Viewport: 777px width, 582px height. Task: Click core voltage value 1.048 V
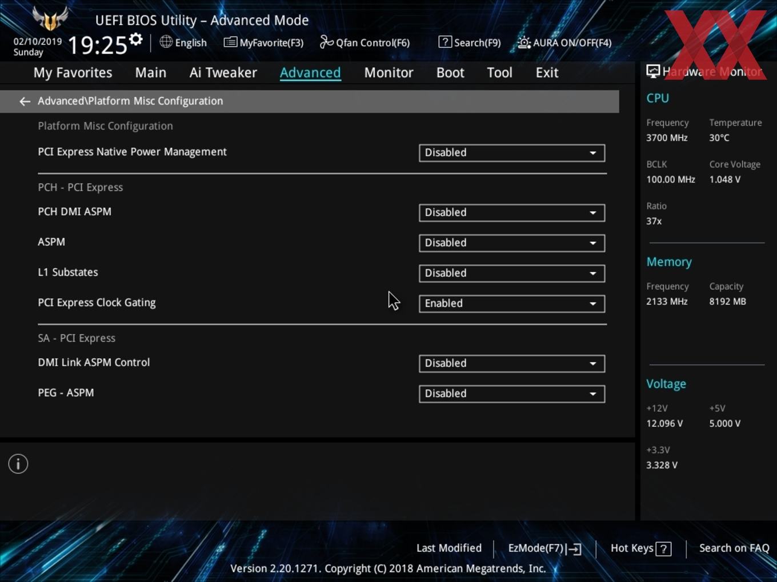[724, 179]
